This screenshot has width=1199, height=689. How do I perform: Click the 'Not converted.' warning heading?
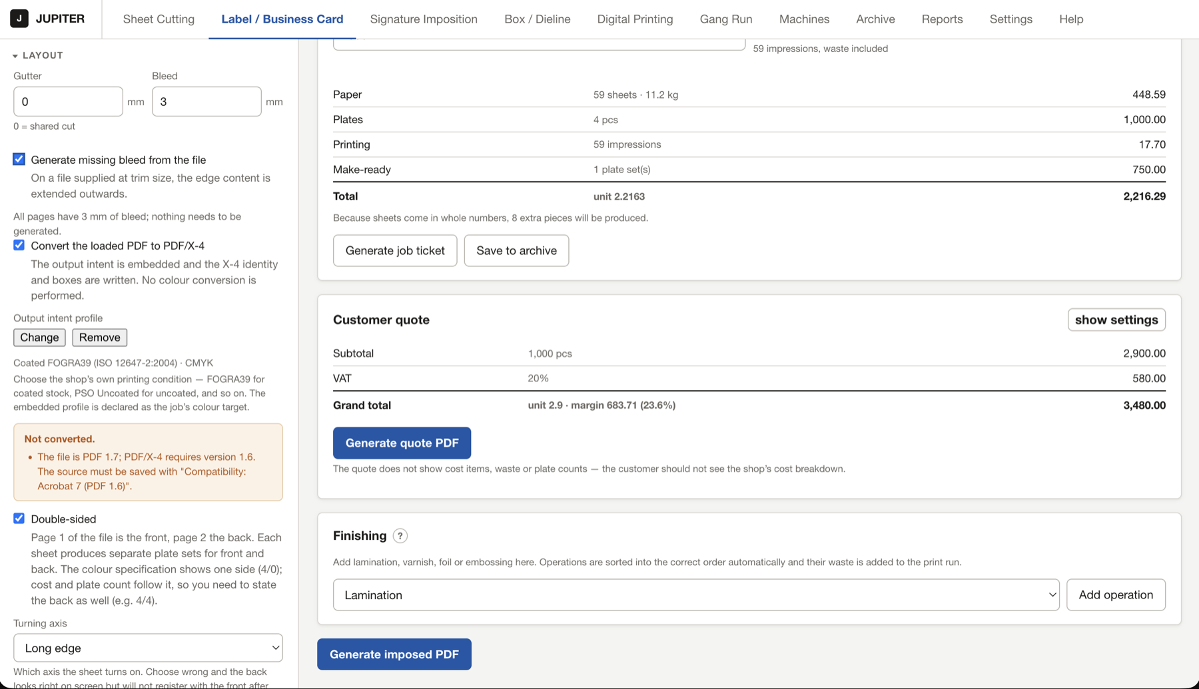pyautogui.click(x=59, y=439)
